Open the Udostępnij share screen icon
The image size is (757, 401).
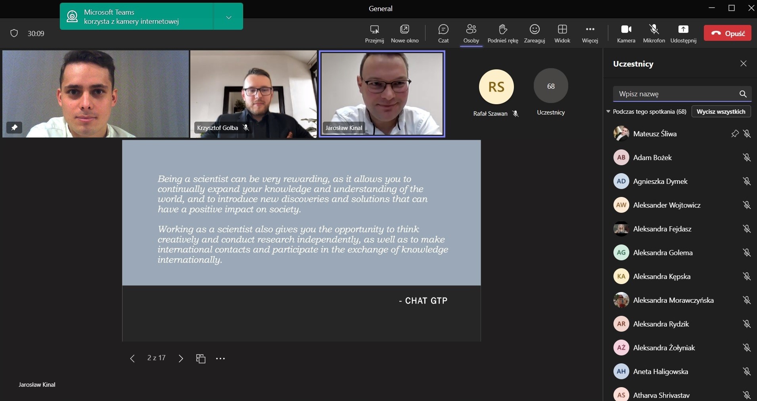tap(683, 30)
